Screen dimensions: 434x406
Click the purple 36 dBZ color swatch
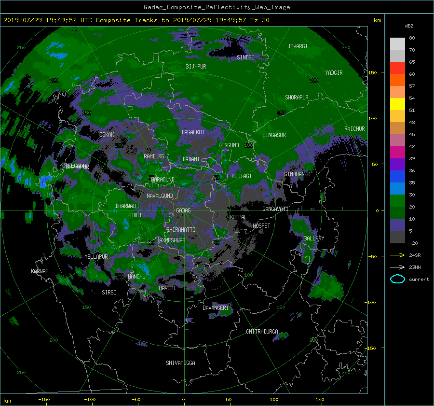(x=397, y=164)
